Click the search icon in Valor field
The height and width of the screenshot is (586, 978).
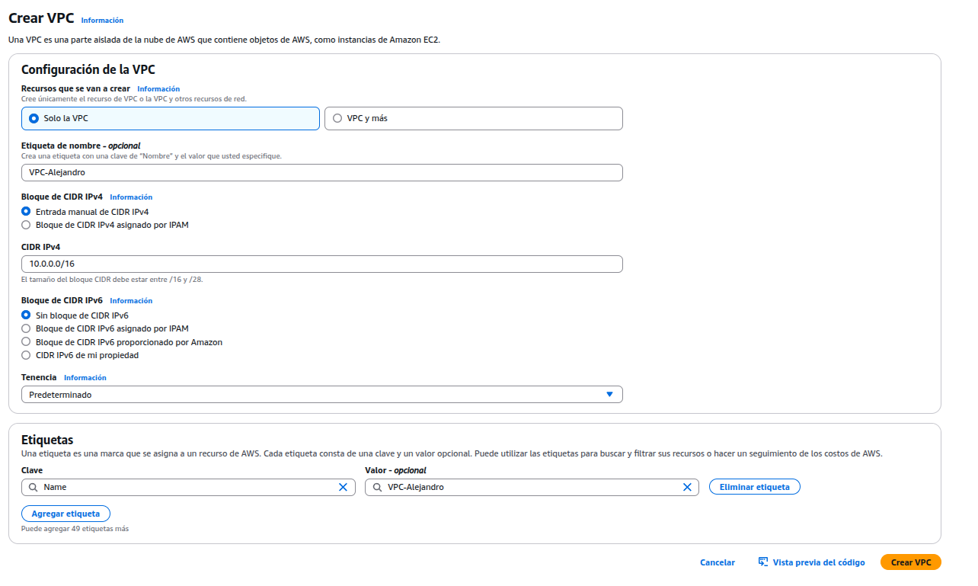(376, 487)
